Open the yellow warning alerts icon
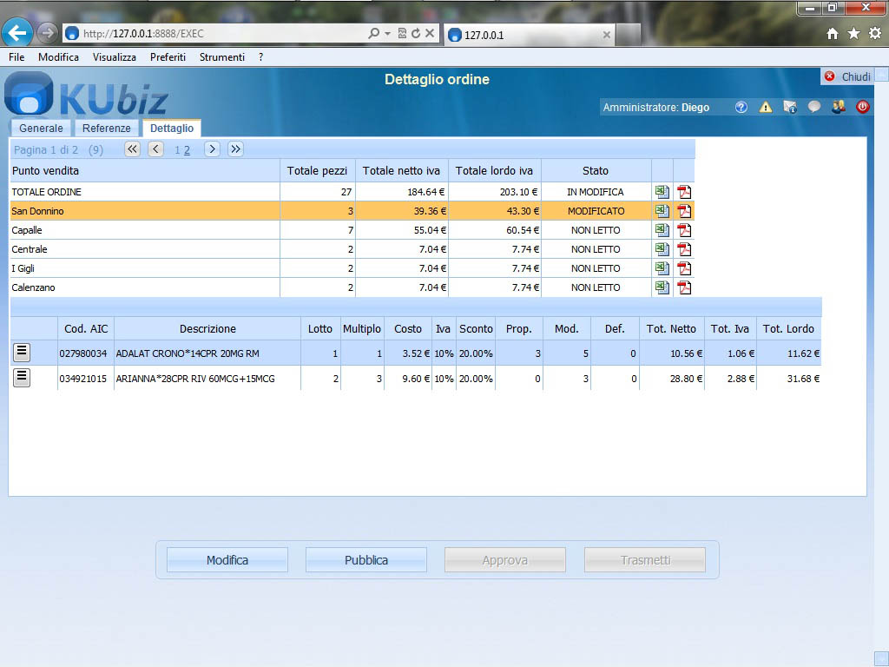 point(765,108)
